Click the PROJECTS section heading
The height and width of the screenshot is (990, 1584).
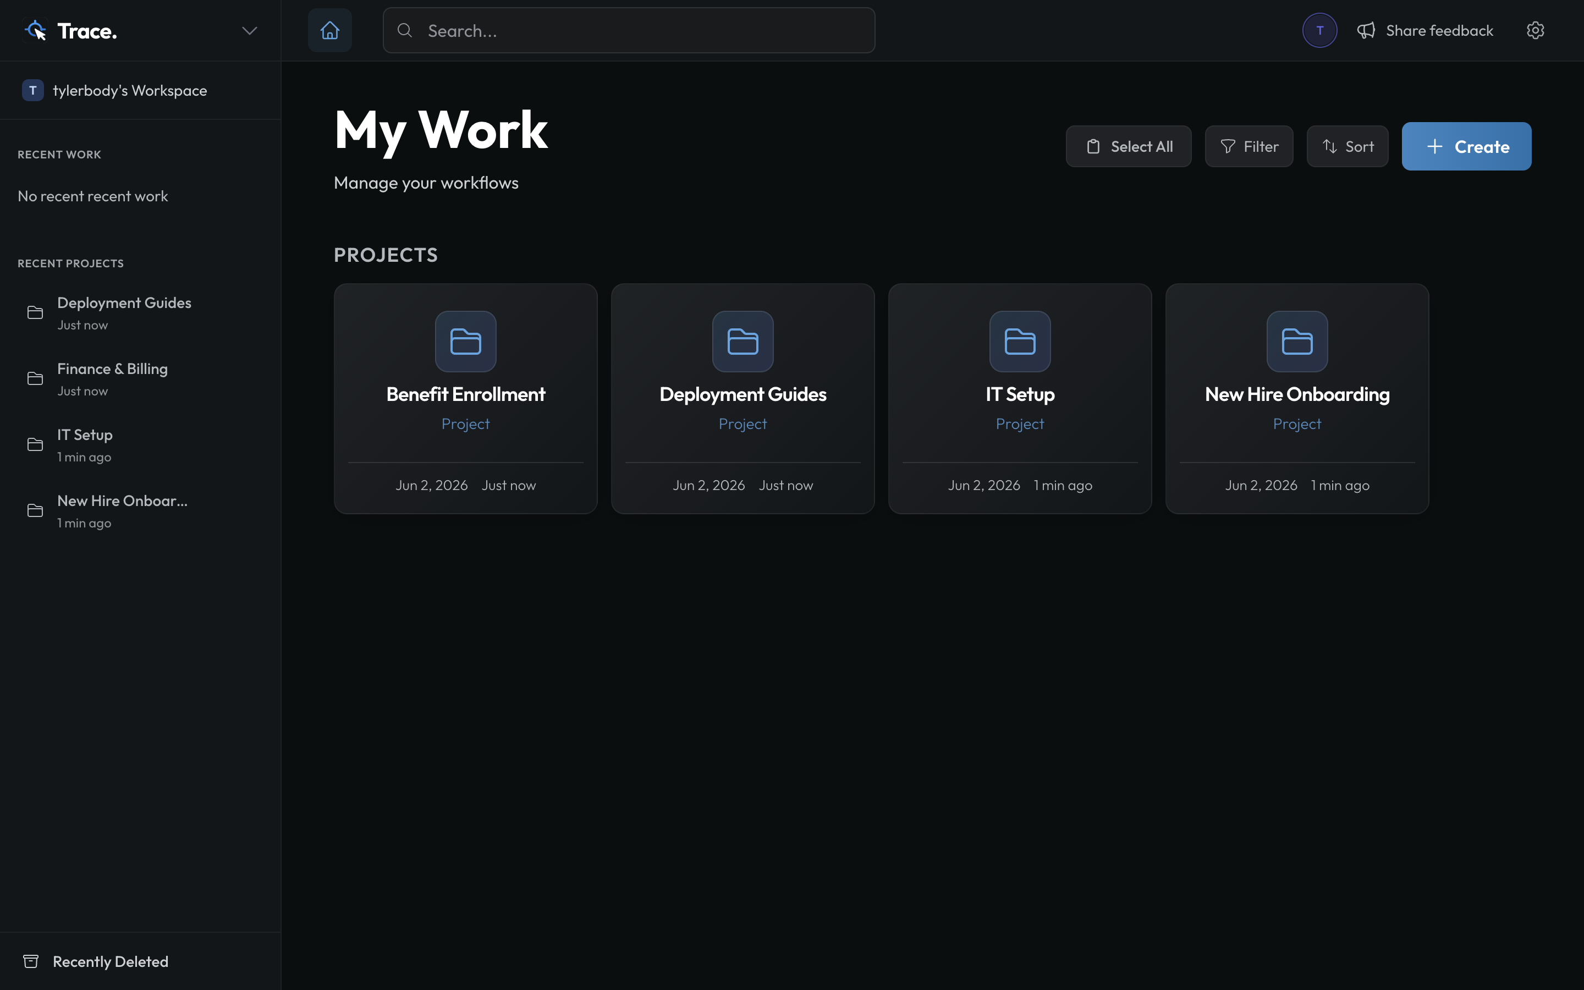coord(386,255)
